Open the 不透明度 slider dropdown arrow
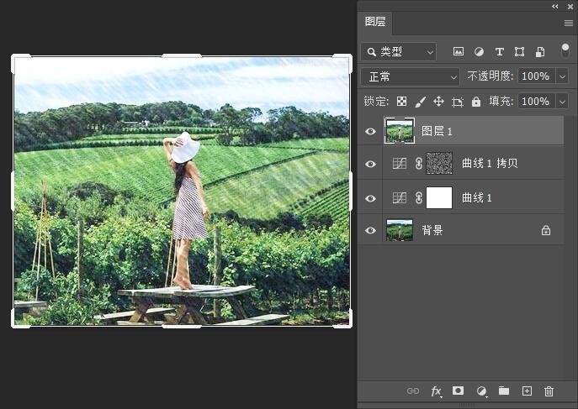 tap(562, 76)
